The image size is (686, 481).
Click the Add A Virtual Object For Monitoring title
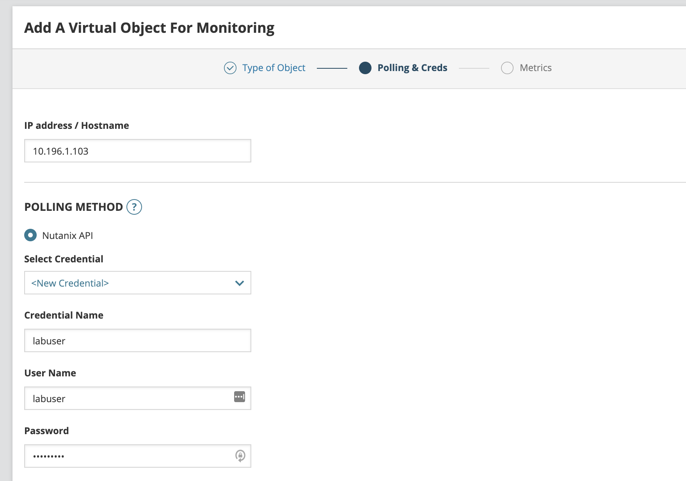(x=149, y=28)
